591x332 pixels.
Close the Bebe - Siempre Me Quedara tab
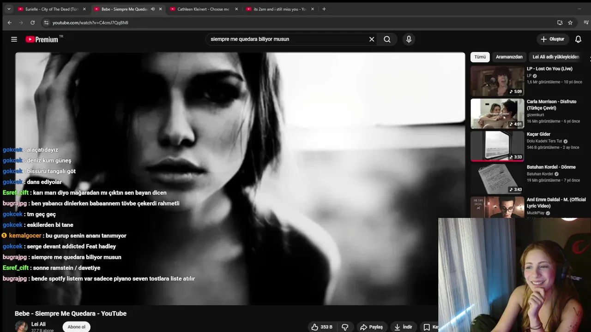(x=160, y=9)
